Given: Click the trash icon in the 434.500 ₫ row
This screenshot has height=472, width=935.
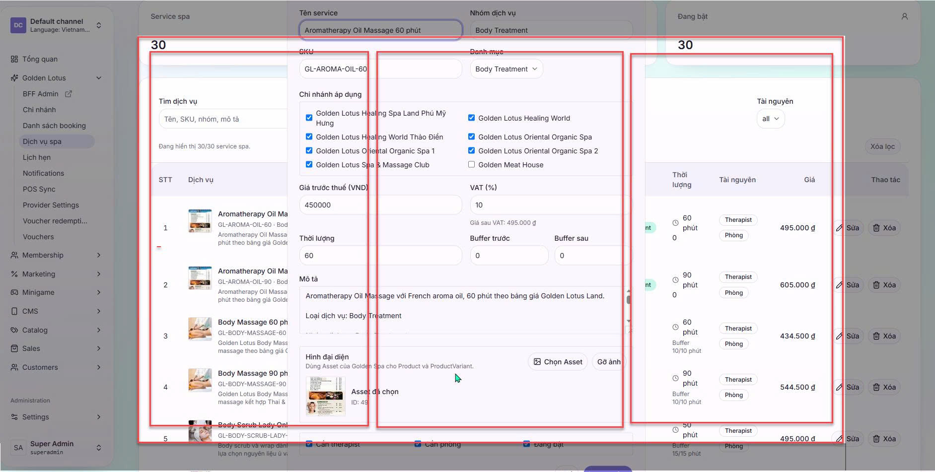Looking at the screenshot, I should pos(876,336).
